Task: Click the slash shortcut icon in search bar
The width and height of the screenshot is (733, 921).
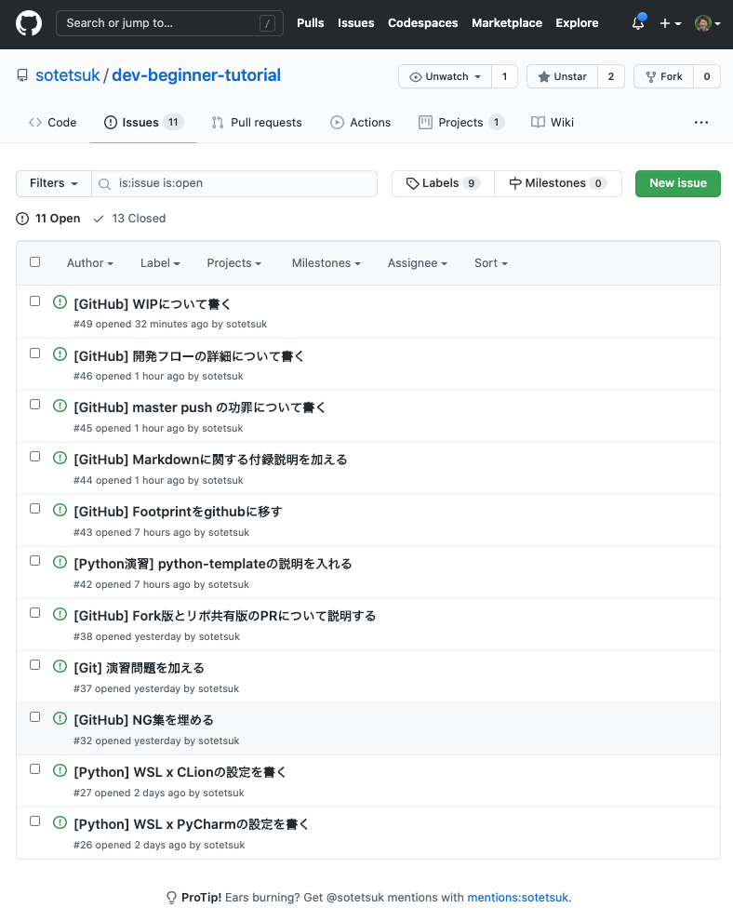Action: tap(267, 23)
